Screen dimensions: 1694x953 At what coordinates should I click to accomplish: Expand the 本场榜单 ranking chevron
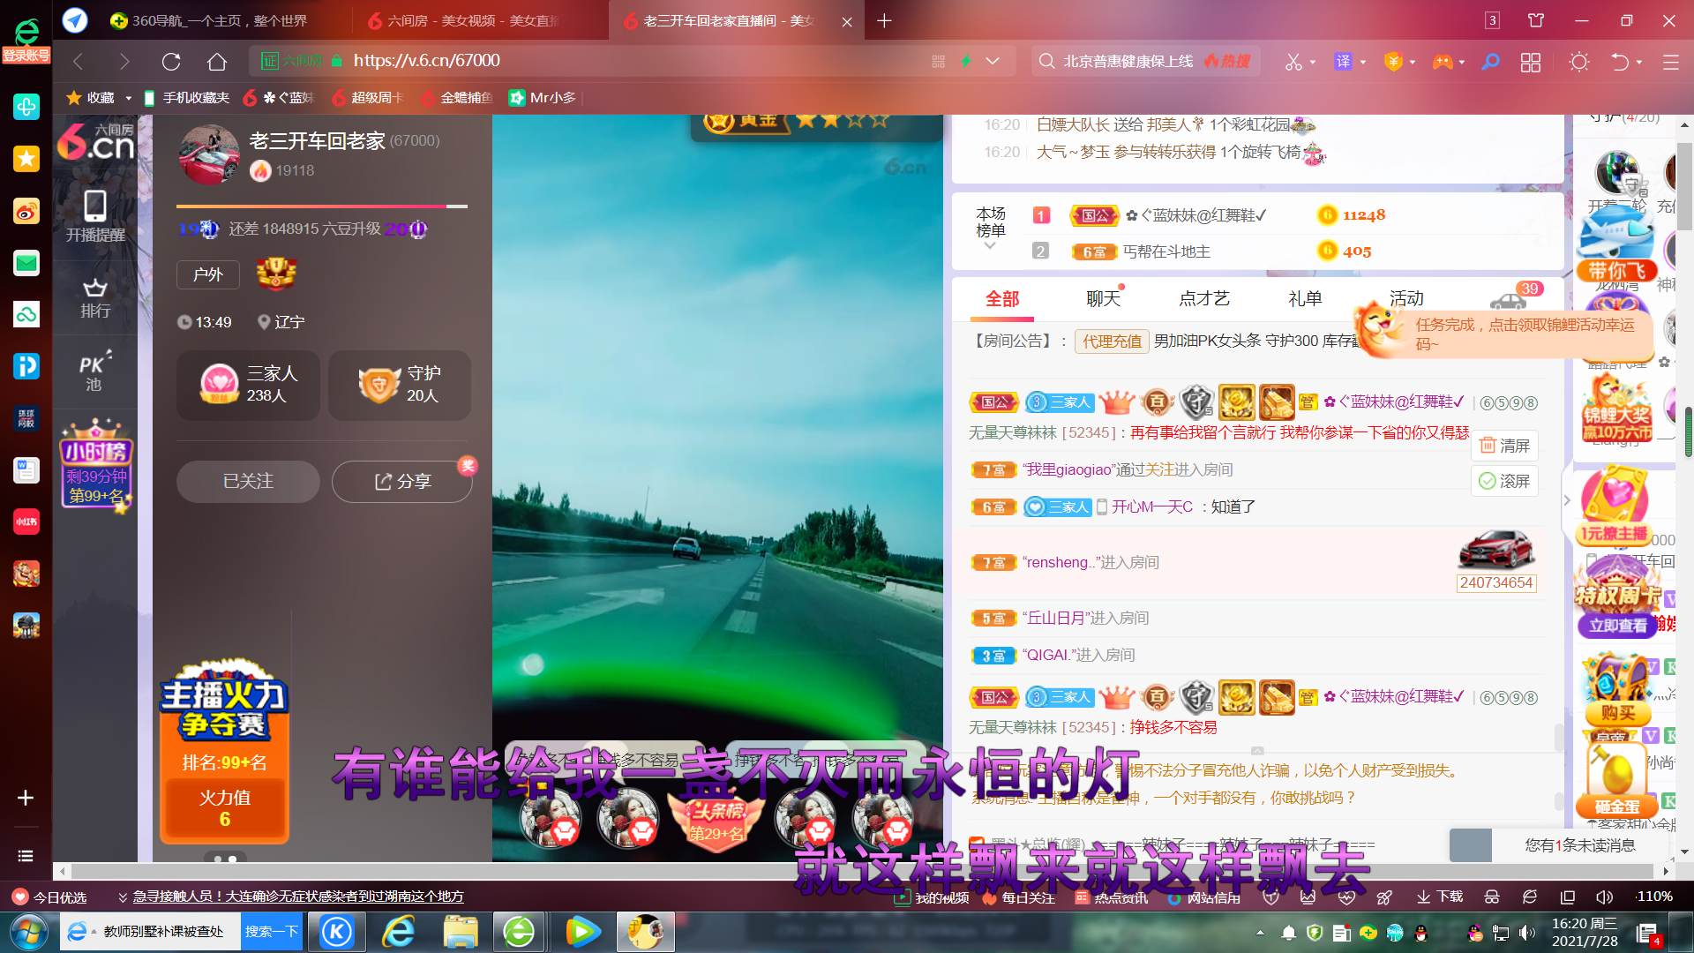click(990, 246)
